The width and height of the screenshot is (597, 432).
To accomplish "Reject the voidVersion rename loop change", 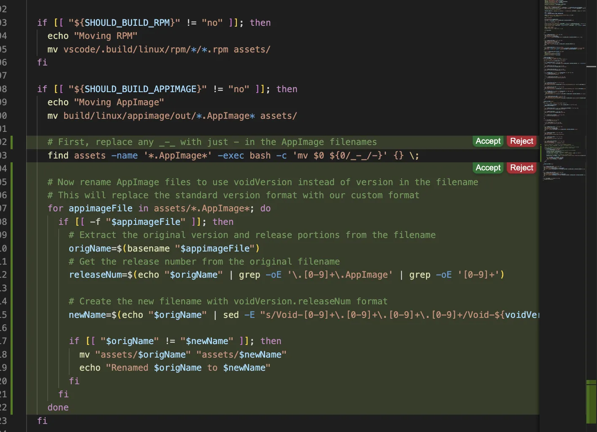I will coord(521,168).
